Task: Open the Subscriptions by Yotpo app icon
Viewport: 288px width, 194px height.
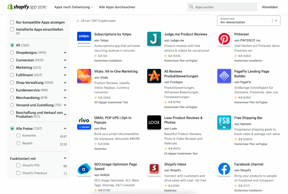Action: point(84,39)
